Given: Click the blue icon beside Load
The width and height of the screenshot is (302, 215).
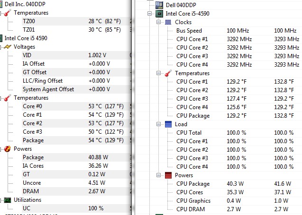Looking at the screenshot, I should pos(168,124).
